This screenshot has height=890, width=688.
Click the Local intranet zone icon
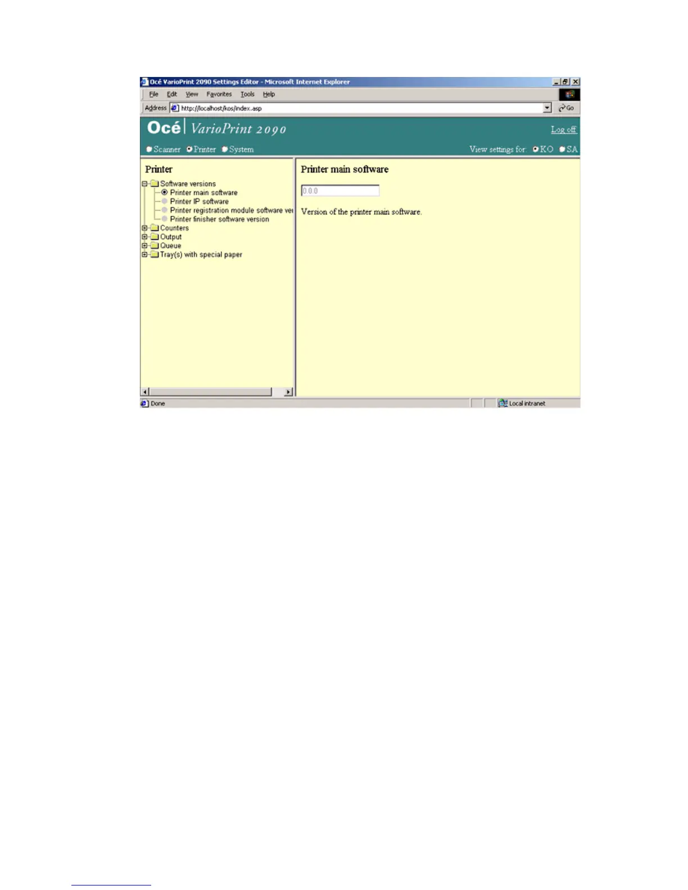[x=503, y=403]
